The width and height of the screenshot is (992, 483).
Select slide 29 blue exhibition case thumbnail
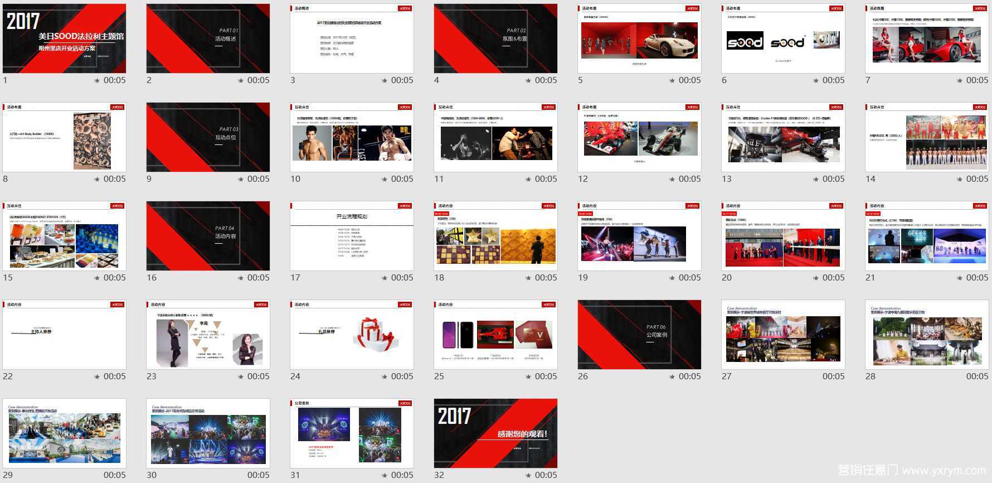tap(65, 433)
